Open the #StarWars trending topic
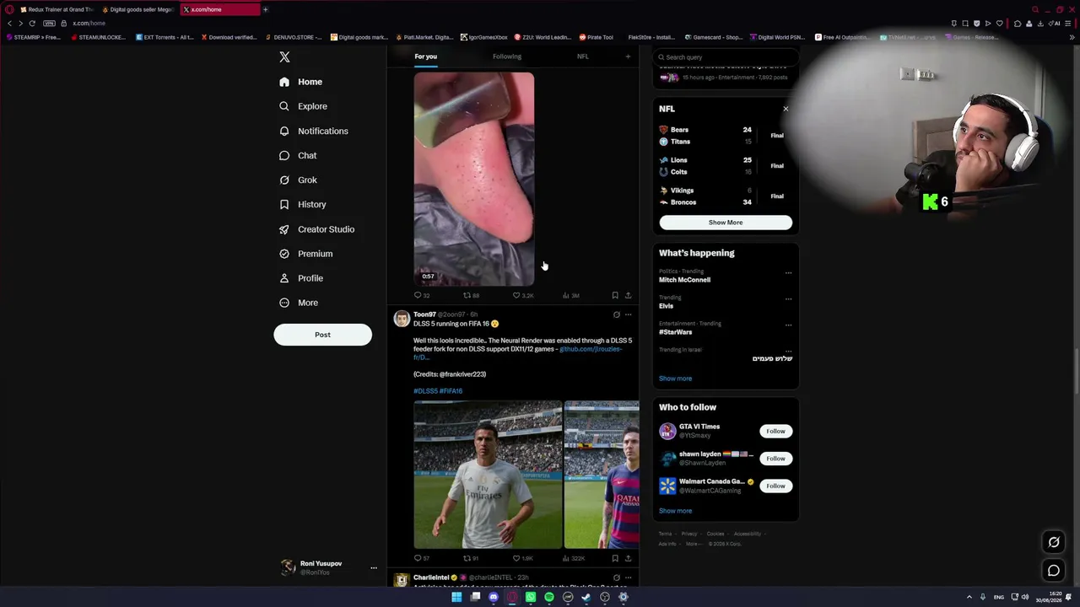This screenshot has width=1080, height=607. pos(675,332)
